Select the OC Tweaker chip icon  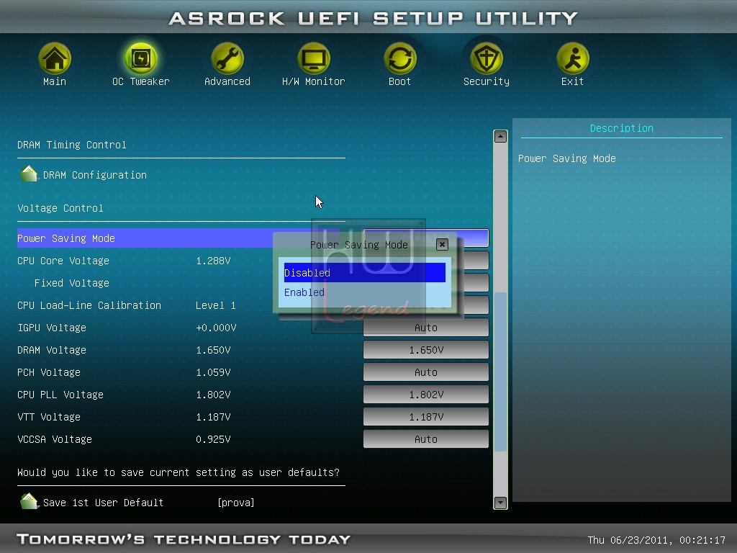point(140,58)
